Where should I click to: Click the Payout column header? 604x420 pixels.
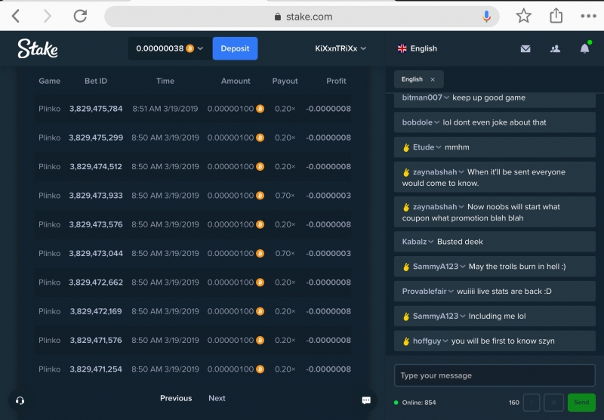pos(285,81)
